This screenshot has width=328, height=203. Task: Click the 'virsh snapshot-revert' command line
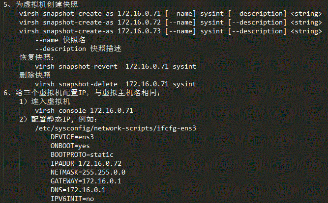(116, 66)
